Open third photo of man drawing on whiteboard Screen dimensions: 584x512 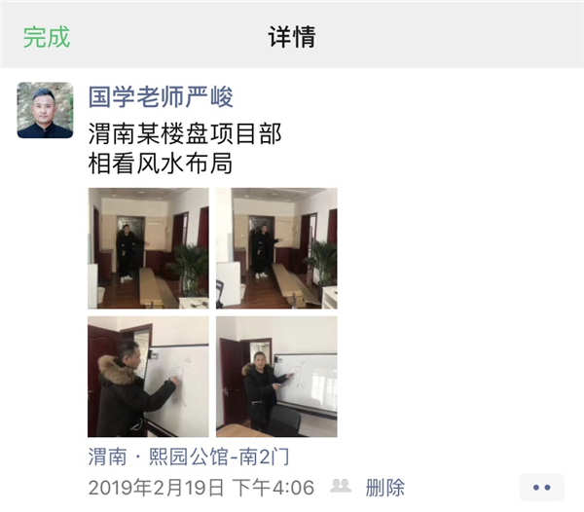pos(148,377)
